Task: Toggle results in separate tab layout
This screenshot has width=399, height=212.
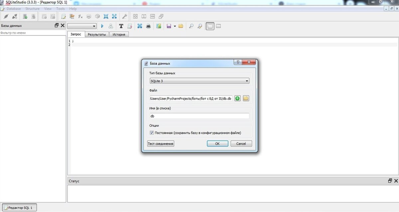Action: [x=210, y=26]
